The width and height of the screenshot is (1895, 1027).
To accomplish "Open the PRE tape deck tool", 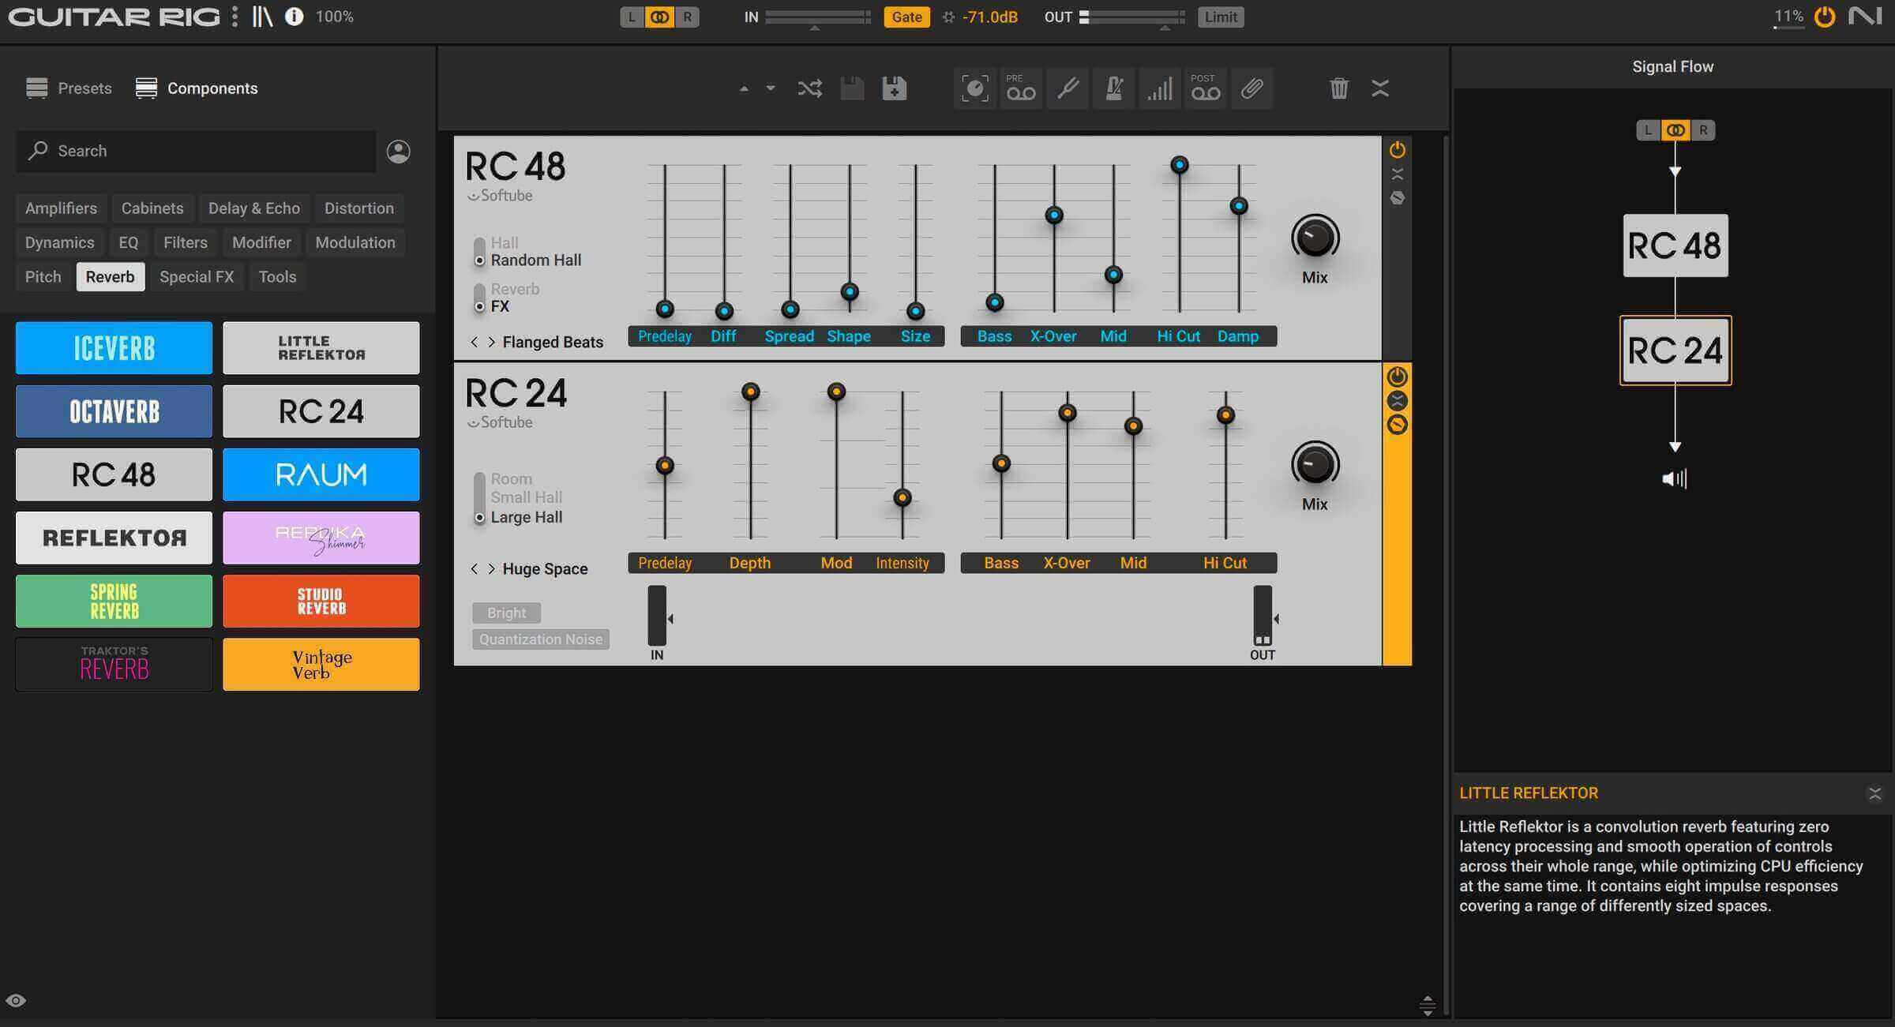I will [1020, 88].
